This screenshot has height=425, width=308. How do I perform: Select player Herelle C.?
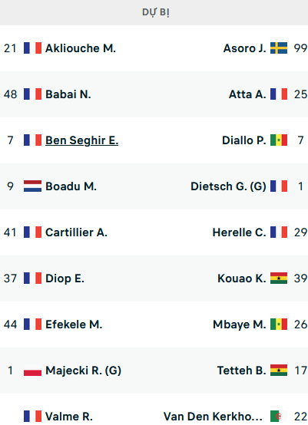239,232
